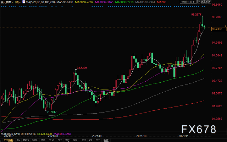This screenshot has height=142, width=227.
Task: Click the MA100:93.2961 value
Action: pyautogui.click(x=145, y=2)
